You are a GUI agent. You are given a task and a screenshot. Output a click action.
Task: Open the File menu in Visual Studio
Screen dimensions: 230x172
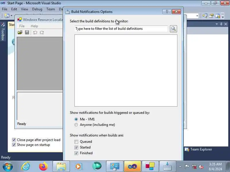coord(5,9)
